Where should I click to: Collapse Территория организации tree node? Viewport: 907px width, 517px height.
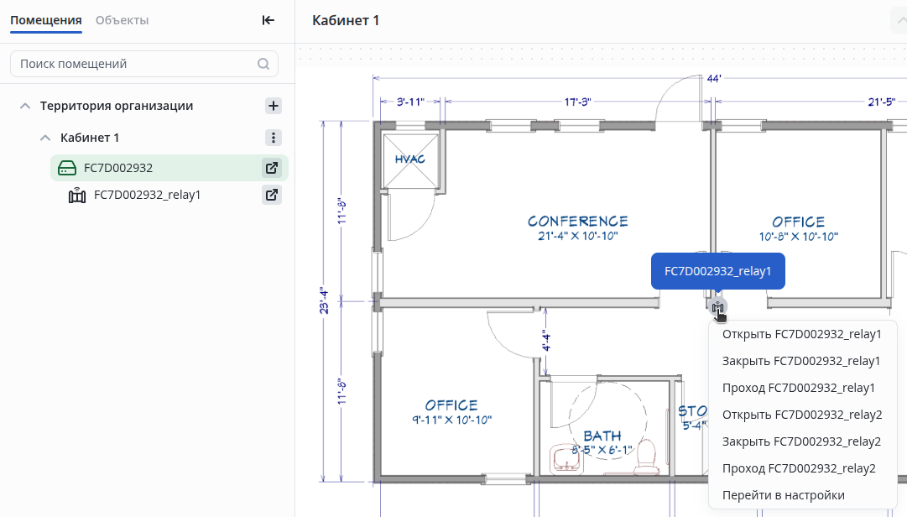point(25,106)
